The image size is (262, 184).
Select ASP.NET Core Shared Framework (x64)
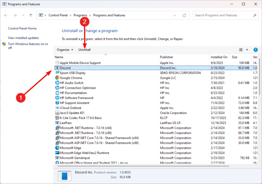tap(99, 138)
